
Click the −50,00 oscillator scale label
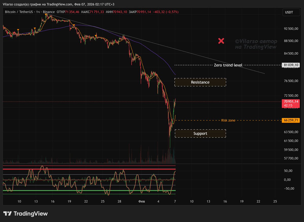point(289,188)
